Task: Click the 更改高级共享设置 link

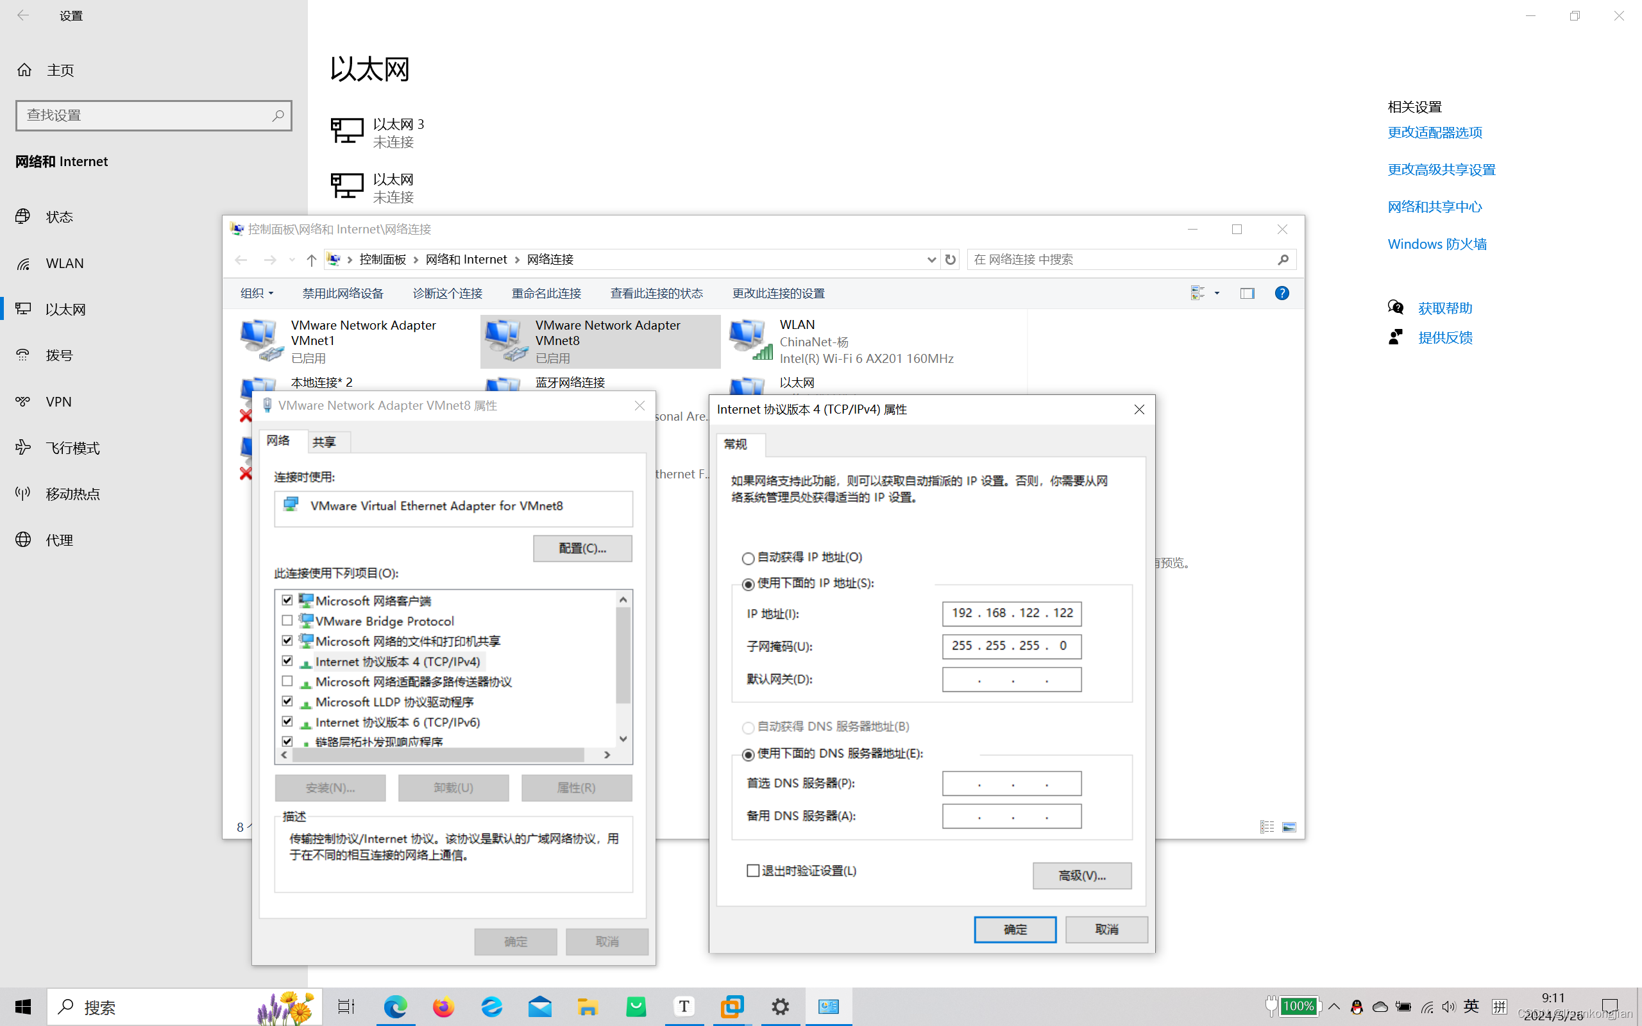Action: 1441,170
